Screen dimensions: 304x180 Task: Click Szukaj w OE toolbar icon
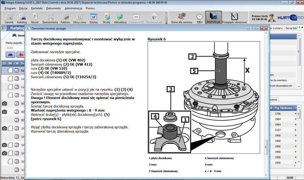click(136, 18)
